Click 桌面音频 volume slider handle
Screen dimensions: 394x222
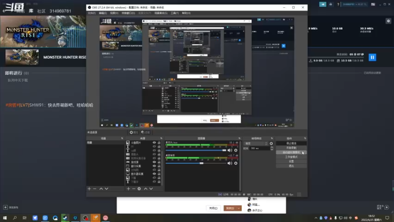(201, 163)
